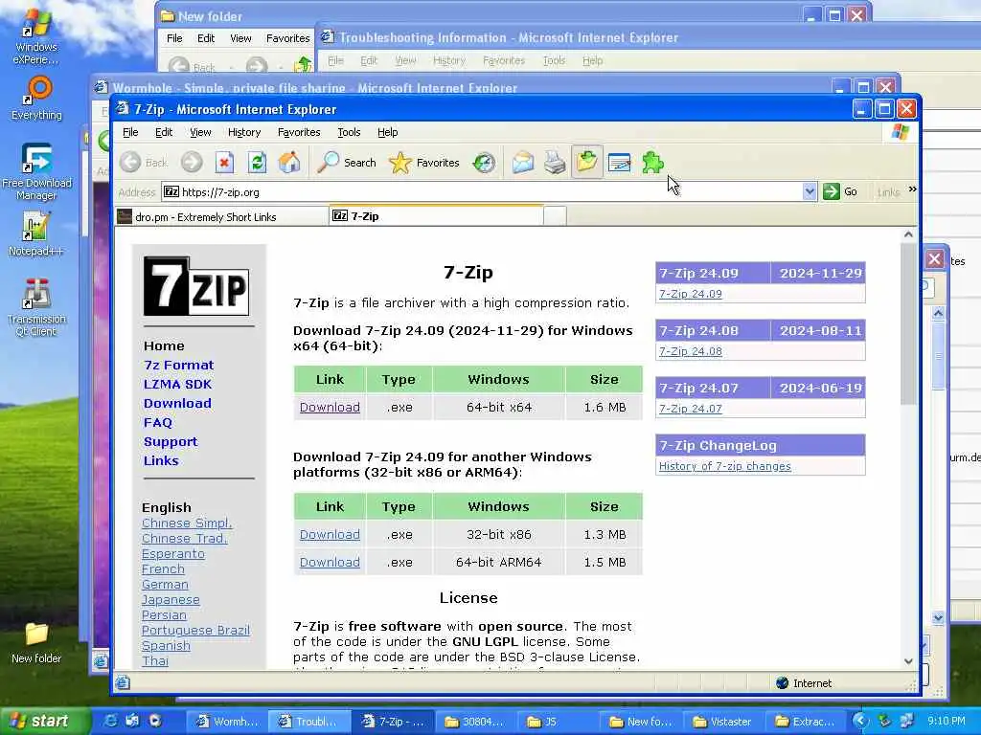Image resolution: width=981 pixels, height=735 pixels.
Task: Open History of 7-zip changes link
Action: coord(724,466)
